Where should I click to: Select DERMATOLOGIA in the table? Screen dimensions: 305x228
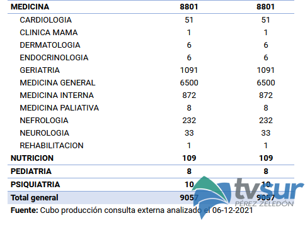tap(50, 45)
